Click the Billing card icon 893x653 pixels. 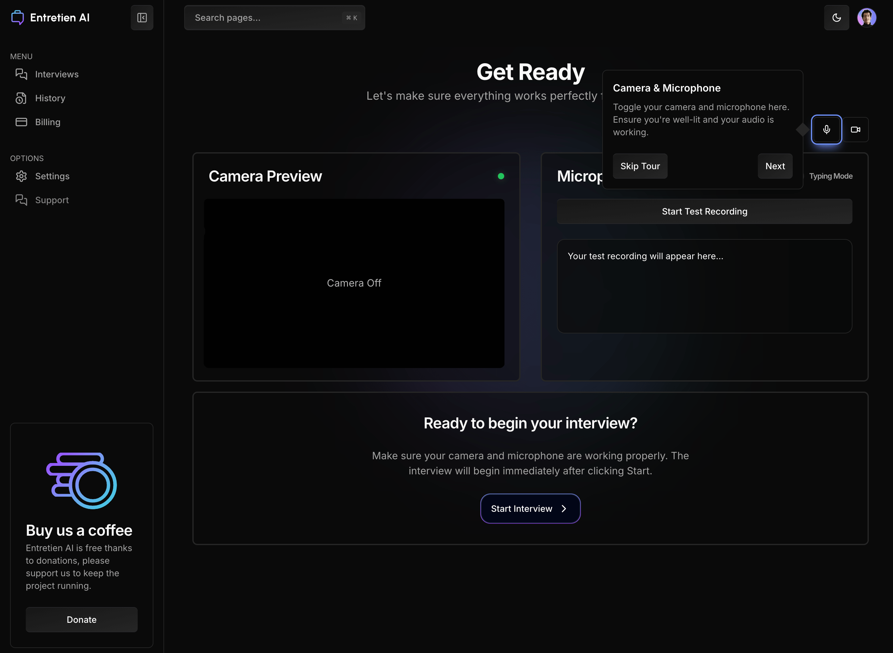(21, 122)
